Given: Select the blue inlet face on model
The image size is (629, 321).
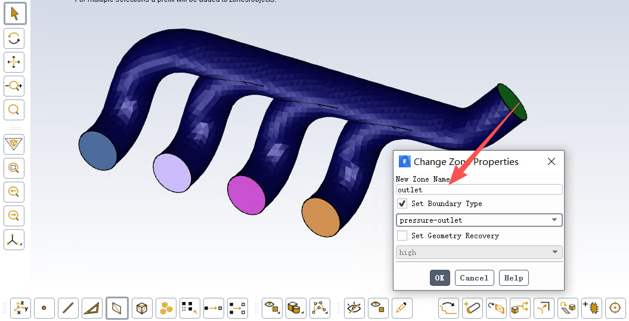Looking at the screenshot, I should pyautogui.click(x=97, y=151).
